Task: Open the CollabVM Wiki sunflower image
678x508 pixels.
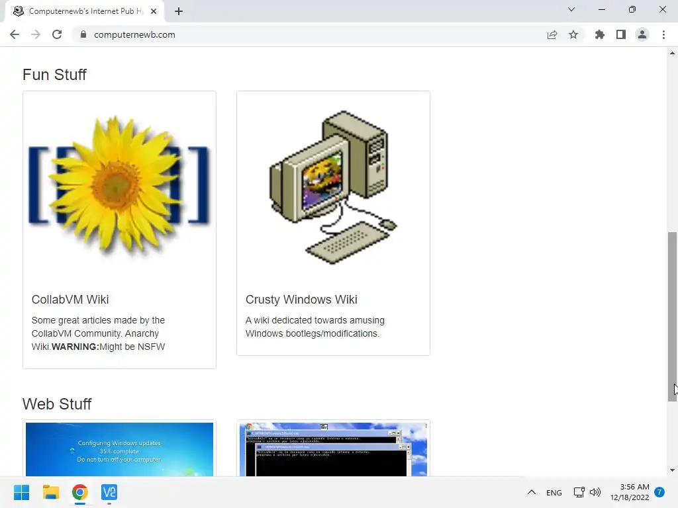Action: click(x=119, y=187)
